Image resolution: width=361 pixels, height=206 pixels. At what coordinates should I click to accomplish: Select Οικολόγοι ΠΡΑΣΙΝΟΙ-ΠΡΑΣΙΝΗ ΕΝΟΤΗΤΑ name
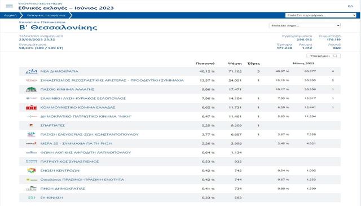[x=82, y=180]
